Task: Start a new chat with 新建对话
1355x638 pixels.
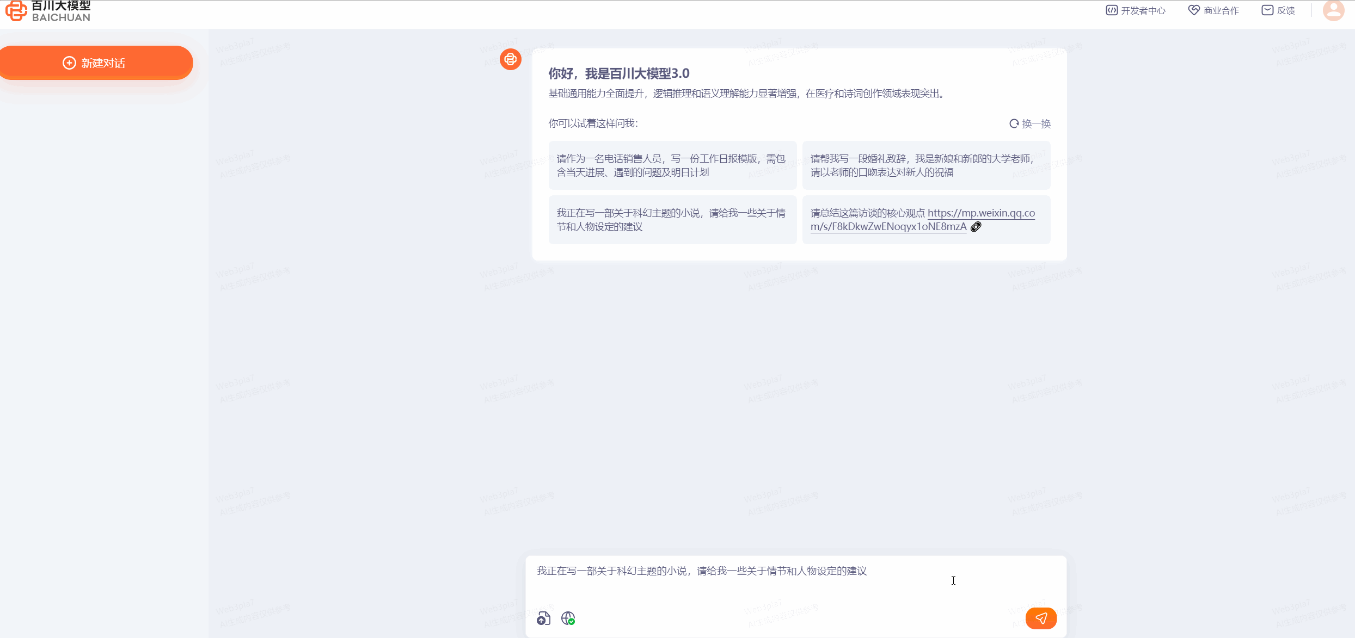Action: point(95,63)
